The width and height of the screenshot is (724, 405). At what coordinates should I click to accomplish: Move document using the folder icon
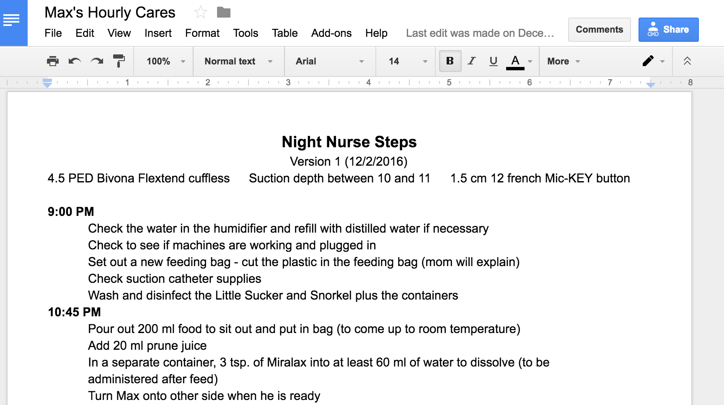pyautogui.click(x=224, y=13)
